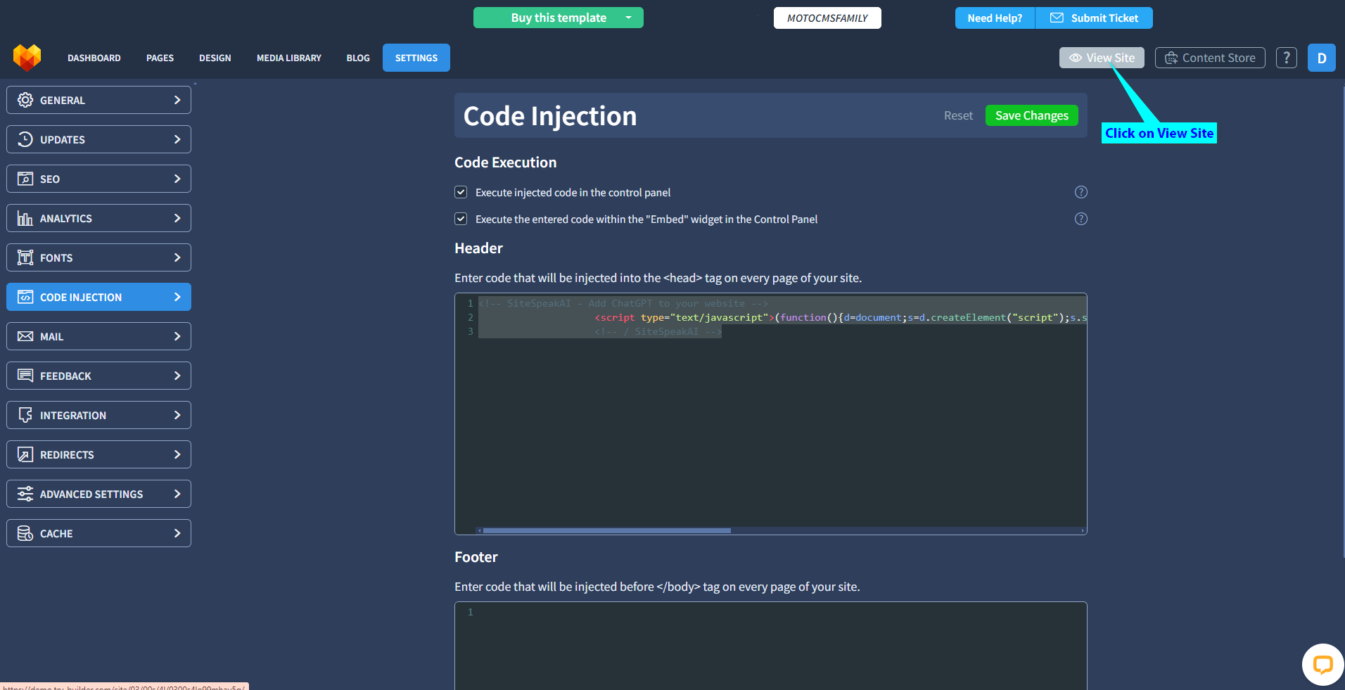Image resolution: width=1345 pixels, height=690 pixels.
Task: Switch to the Design tab
Action: click(215, 58)
